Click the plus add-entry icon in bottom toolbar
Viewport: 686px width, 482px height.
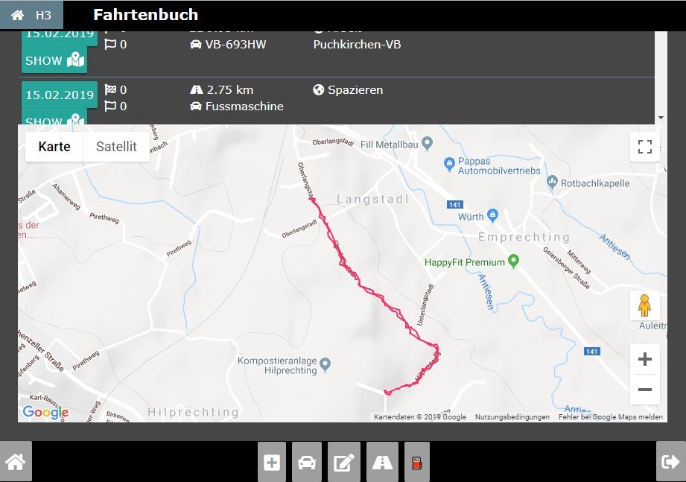point(272,462)
